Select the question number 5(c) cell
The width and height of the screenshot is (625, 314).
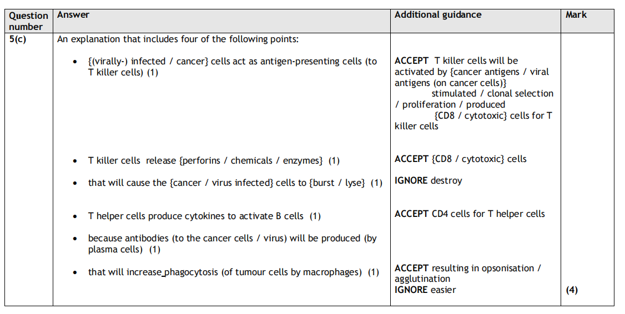point(18,40)
